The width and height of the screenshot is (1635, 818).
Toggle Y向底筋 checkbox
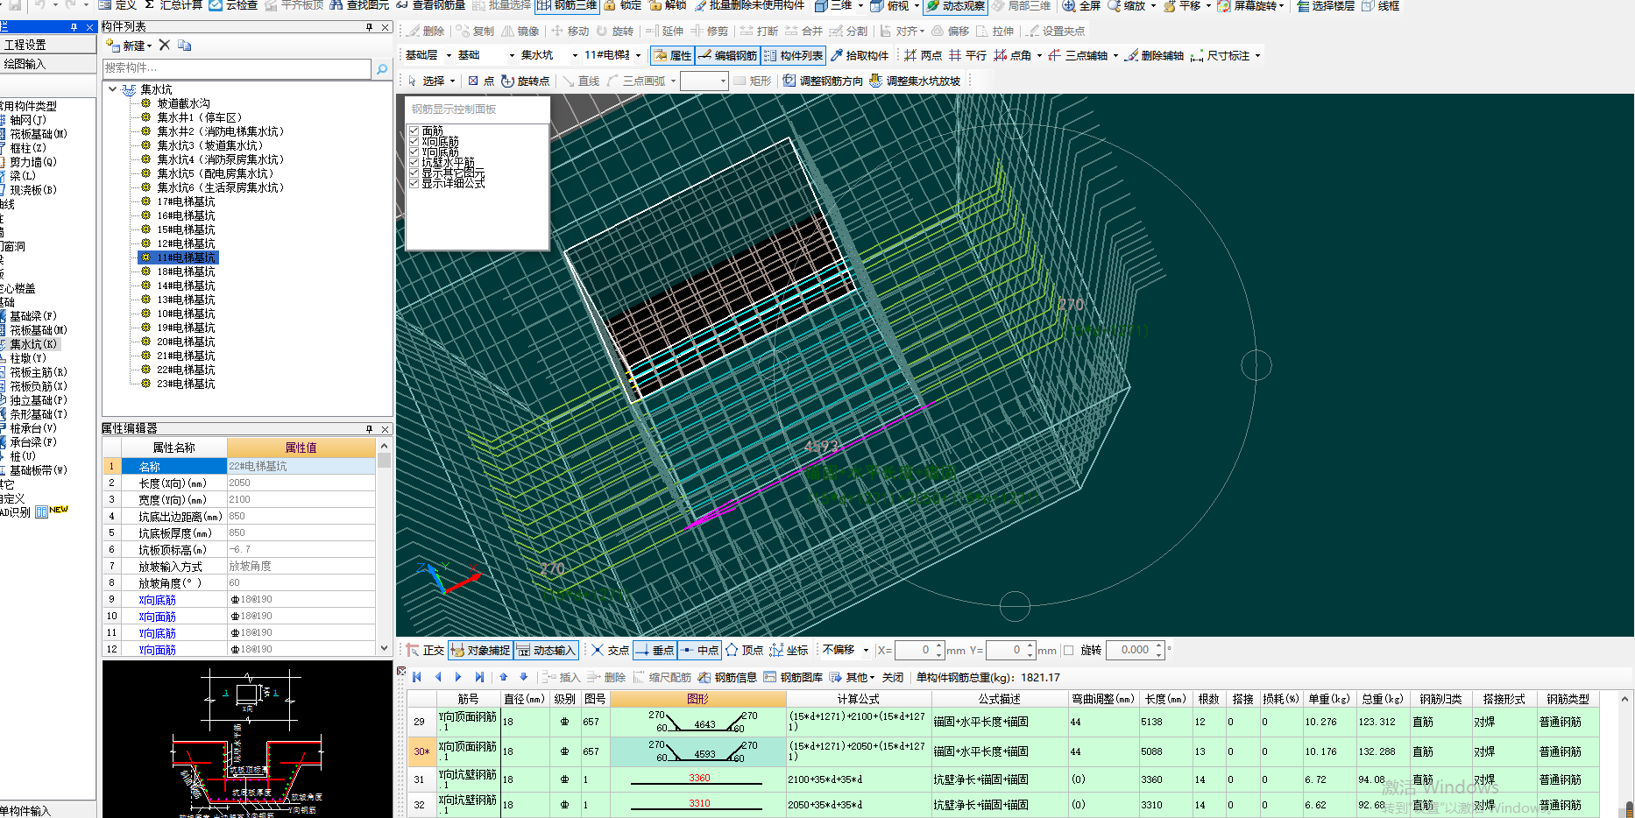(x=414, y=152)
